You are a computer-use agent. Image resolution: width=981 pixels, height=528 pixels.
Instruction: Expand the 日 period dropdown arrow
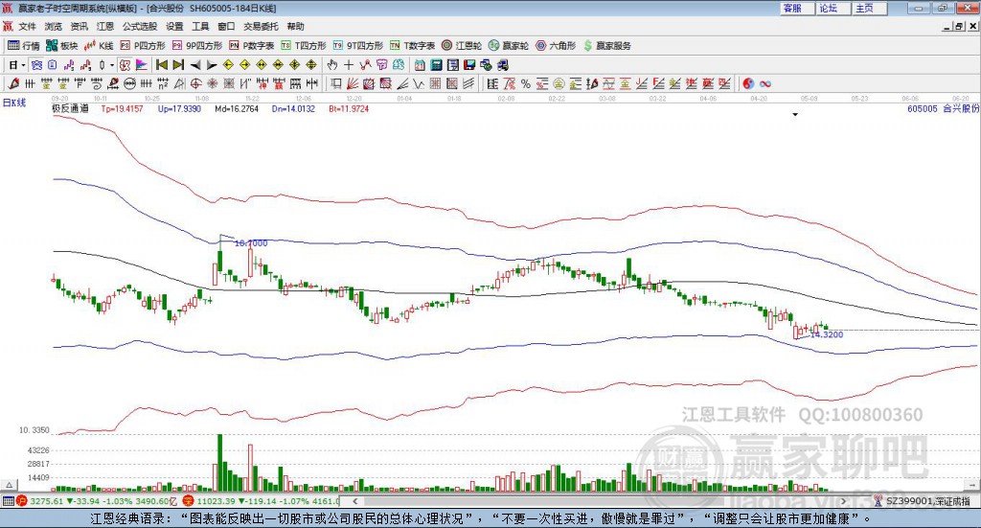(x=24, y=65)
